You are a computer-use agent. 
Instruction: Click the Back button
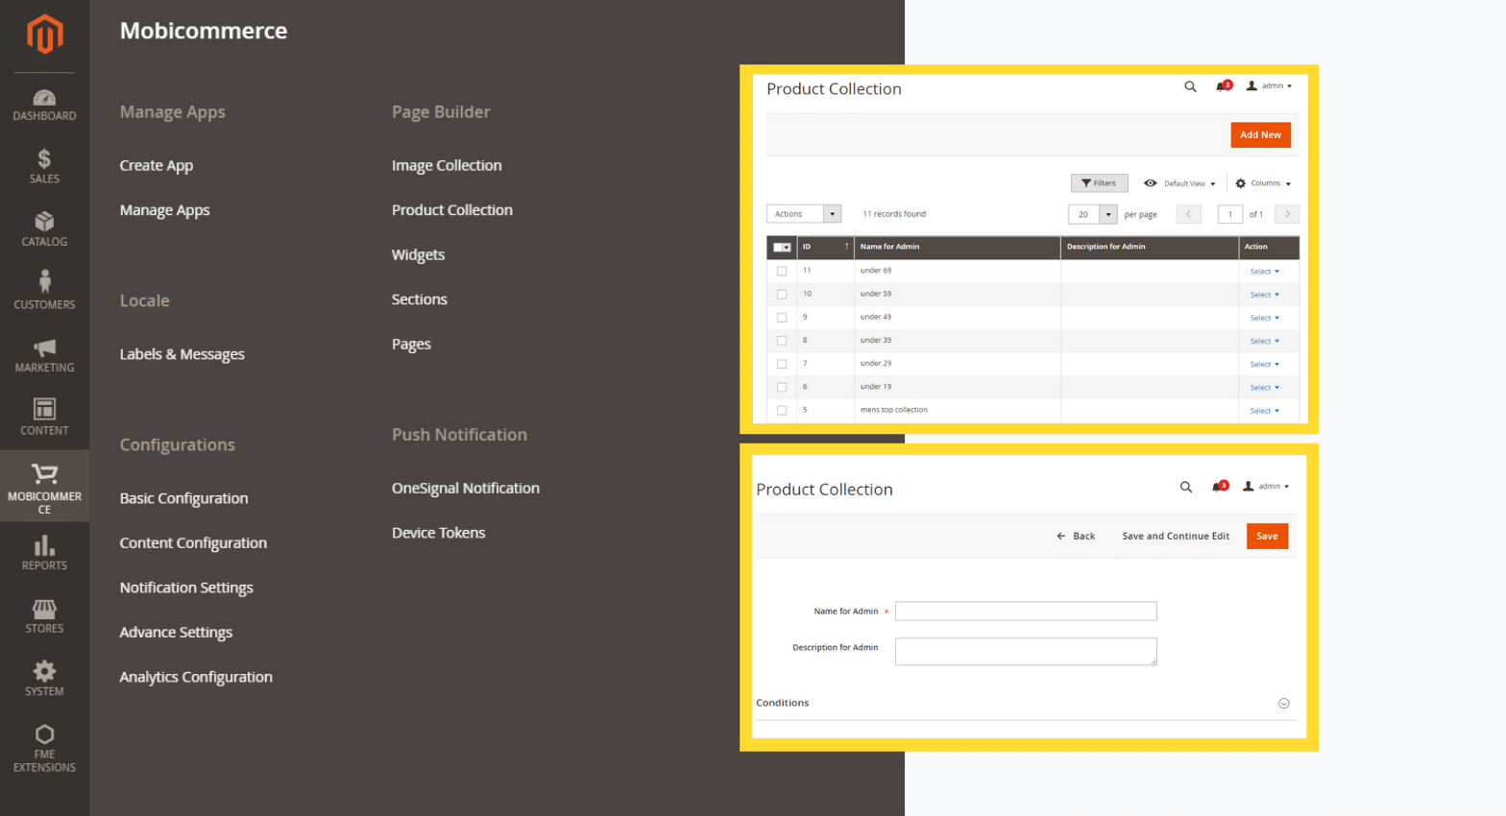coord(1076,537)
